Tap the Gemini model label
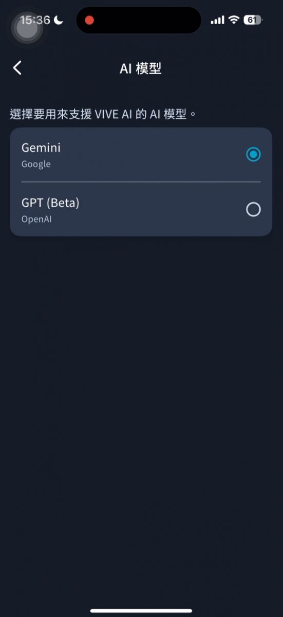This screenshot has width=283, height=617. point(41,148)
